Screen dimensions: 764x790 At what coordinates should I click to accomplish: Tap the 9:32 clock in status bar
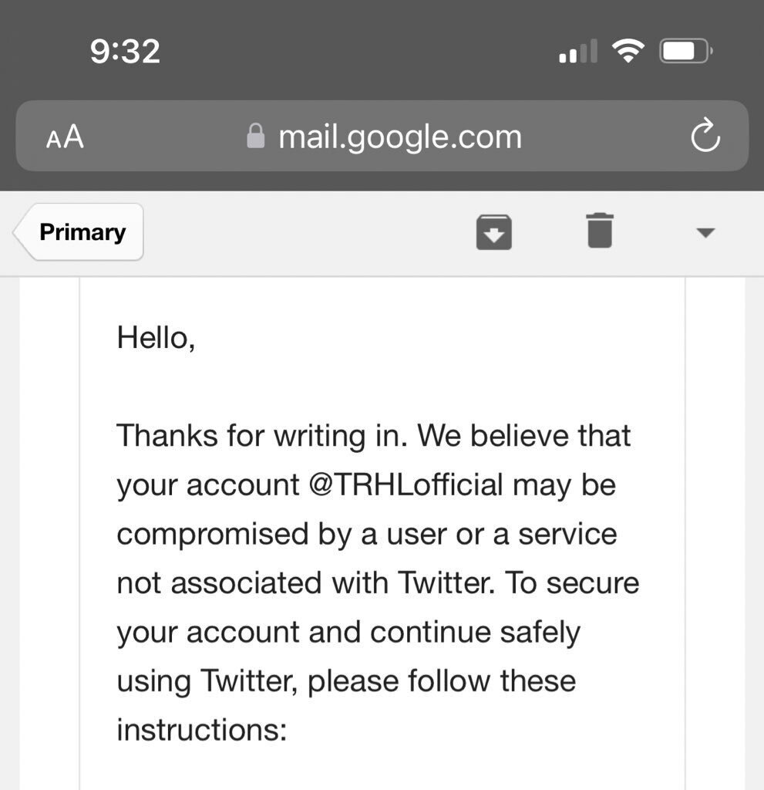coord(125,52)
